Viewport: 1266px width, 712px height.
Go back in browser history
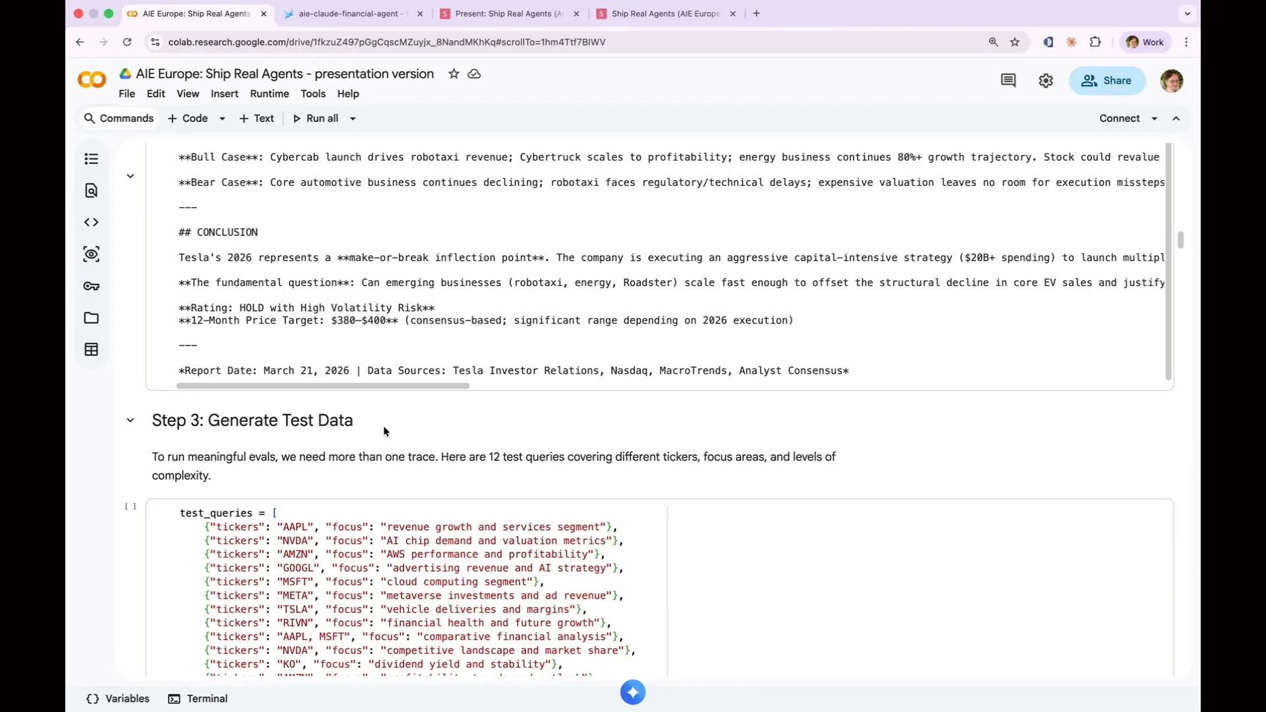[80, 42]
